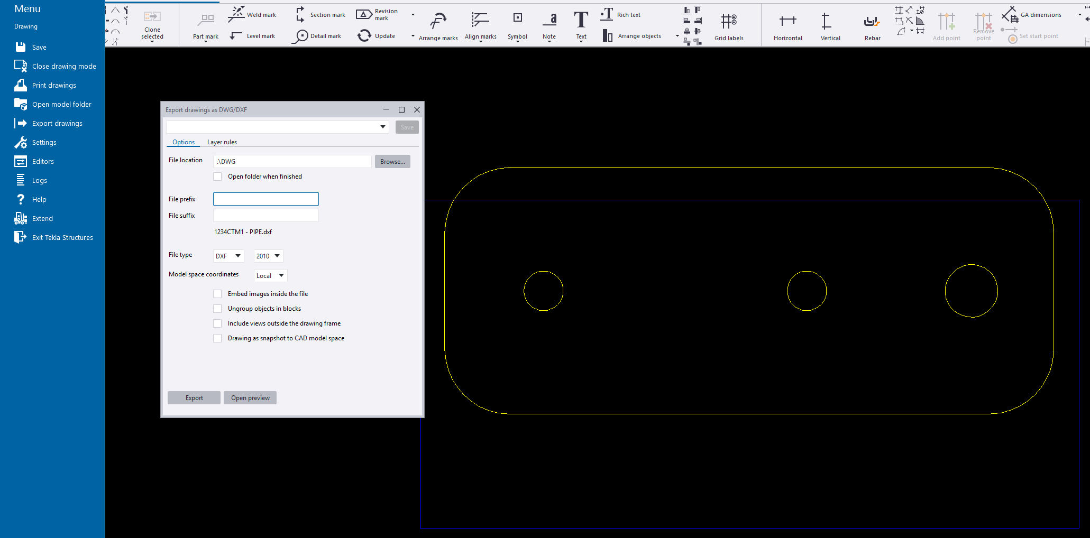Viewport: 1090px width, 538px height.
Task: Check Embed images inside the file
Action: click(217, 294)
